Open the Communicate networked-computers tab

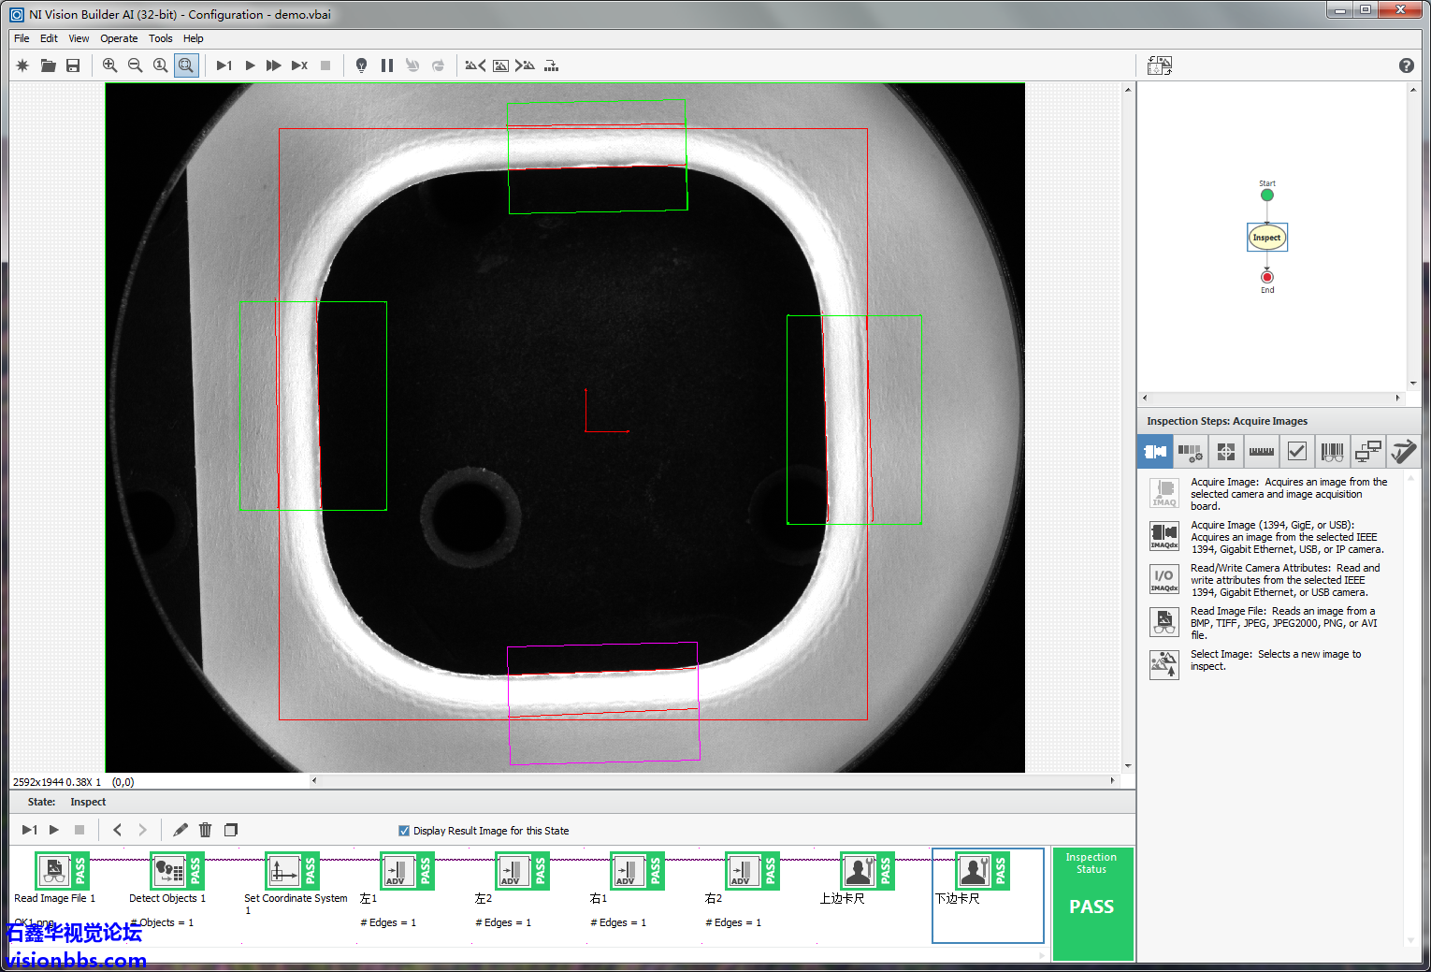1367,452
